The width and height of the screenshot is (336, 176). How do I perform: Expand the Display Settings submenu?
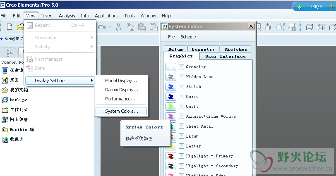(60, 81)
